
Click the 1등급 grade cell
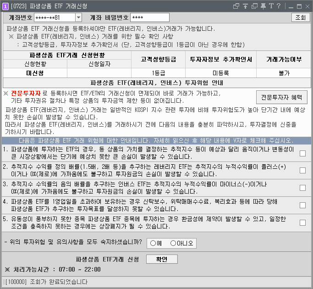tap(158, 73)
